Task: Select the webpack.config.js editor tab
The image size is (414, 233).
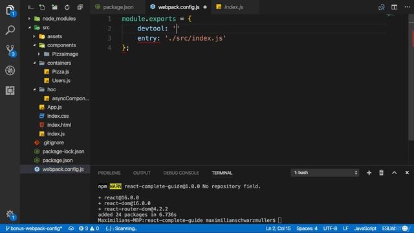Action: [x=179, y=7]
